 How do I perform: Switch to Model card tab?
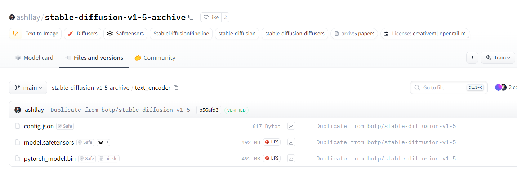click(34, 58)
